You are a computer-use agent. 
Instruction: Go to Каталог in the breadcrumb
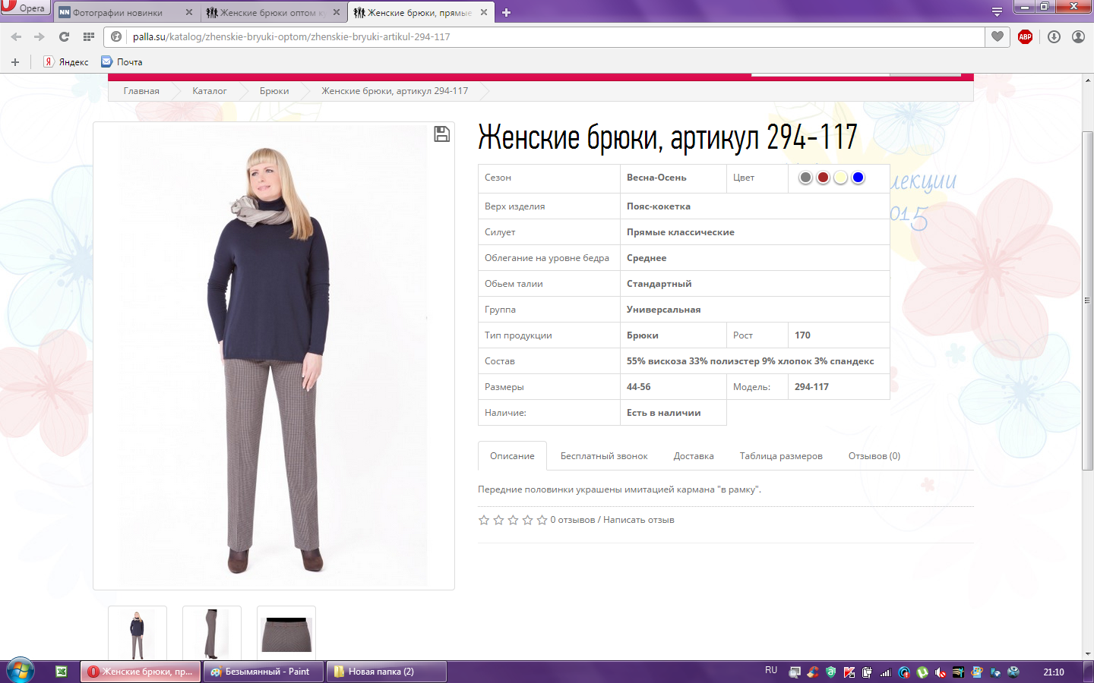[x=209, y=91]
